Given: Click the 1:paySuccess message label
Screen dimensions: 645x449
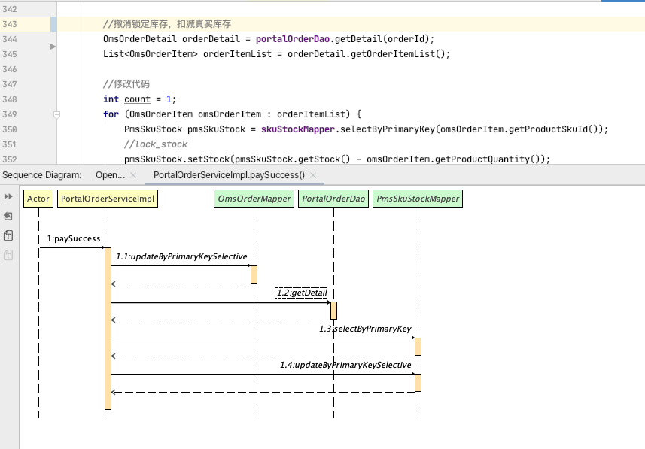Looking at the screenshot, I should click(x=73, y=238).
